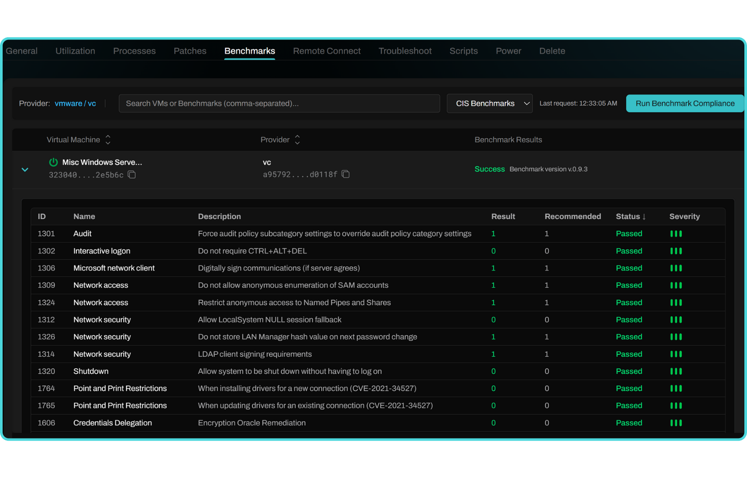Copy the provider ID a95792....d0118f

click(x=345, y=175)
